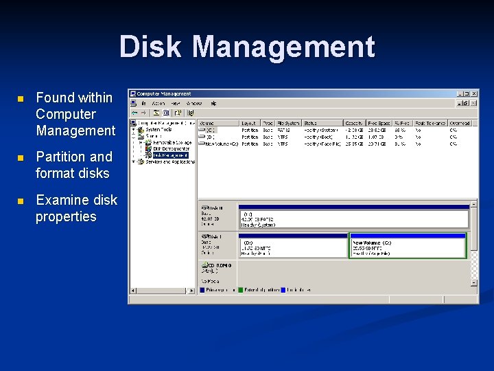494x371 pixels.
Task: Click the drive icon of the (D:) volume row
Action: tap(202, 137)
